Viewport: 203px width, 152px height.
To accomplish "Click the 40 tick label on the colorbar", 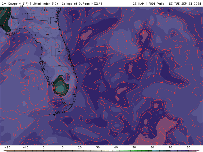I will tap(116, 147).
